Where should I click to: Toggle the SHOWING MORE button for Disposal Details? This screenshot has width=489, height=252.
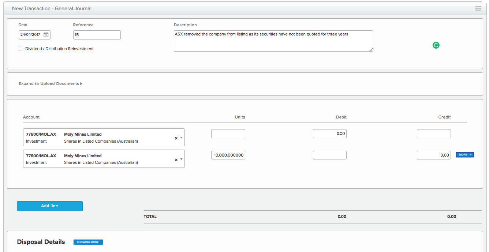coord(88,242)
